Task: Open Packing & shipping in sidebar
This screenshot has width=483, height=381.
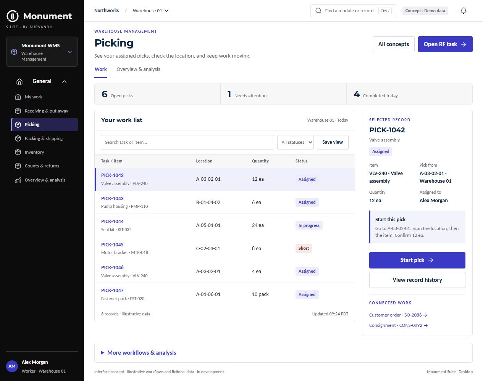Action: point(44,138)
